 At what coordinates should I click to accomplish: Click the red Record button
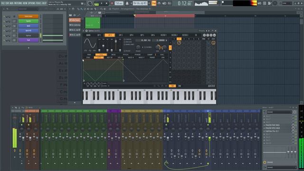[x=112, y=3]
